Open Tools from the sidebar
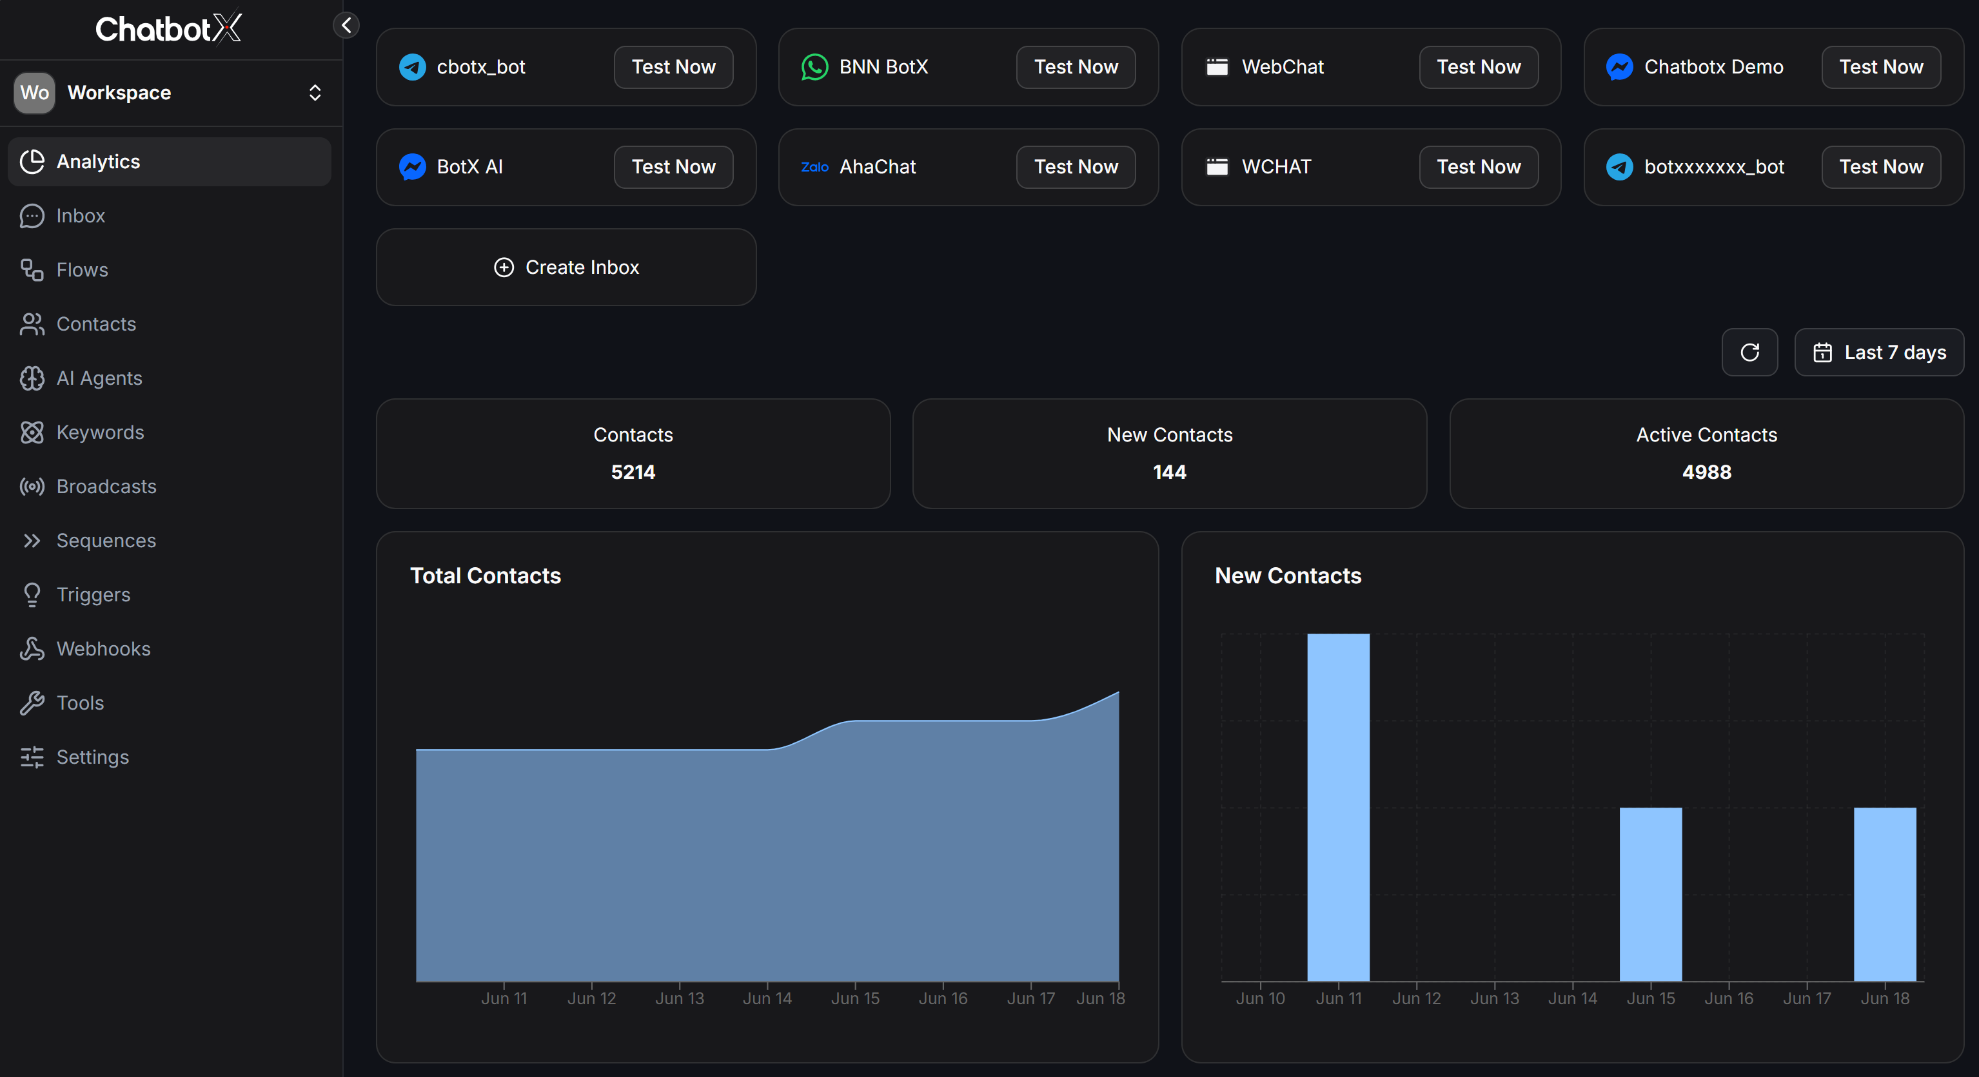Viewport: 1979px width, 1077px height. click(170, 703)
